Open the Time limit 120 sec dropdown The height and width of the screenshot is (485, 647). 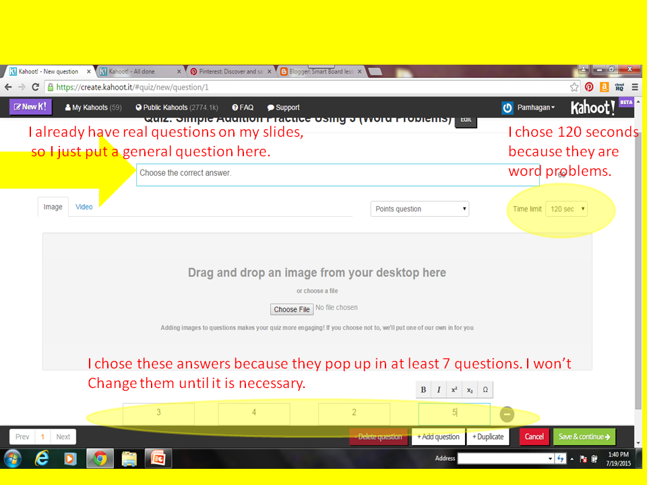(x=567, y=209)
